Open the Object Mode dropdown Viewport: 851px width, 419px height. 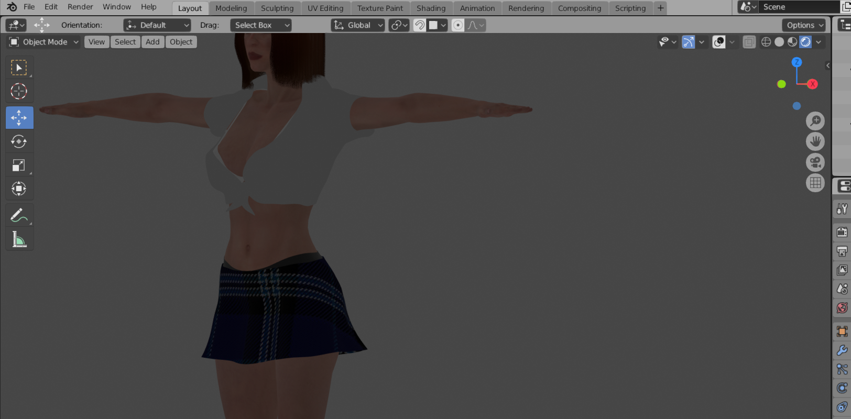pyautogui.click(x=44, y=42)
